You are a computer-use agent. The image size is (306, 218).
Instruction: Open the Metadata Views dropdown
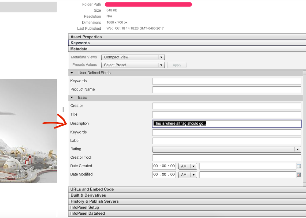(133, 57)
